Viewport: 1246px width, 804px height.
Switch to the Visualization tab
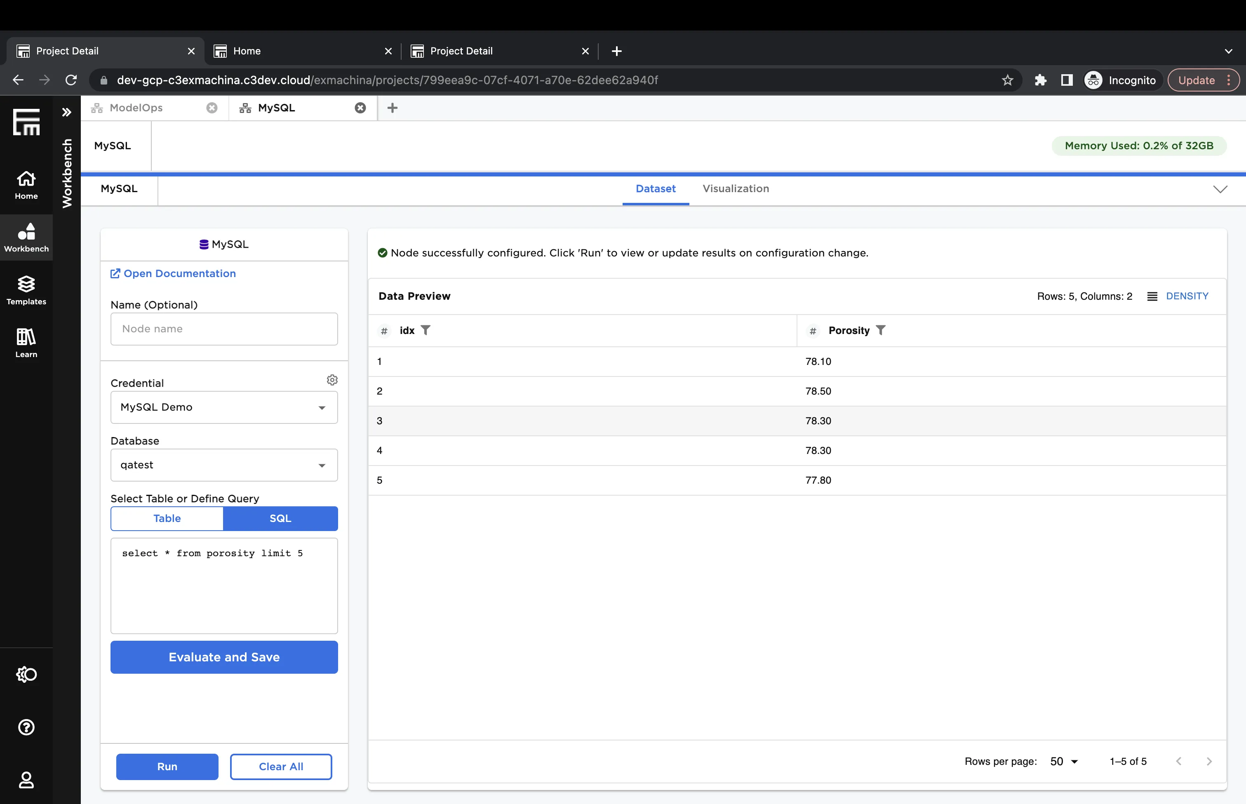tap(736, 188)
